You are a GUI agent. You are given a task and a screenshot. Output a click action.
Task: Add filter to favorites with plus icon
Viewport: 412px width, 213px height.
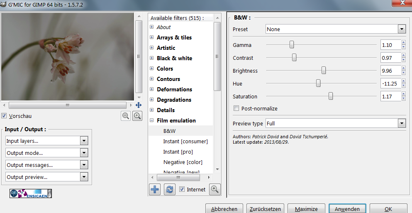[155, 189]
